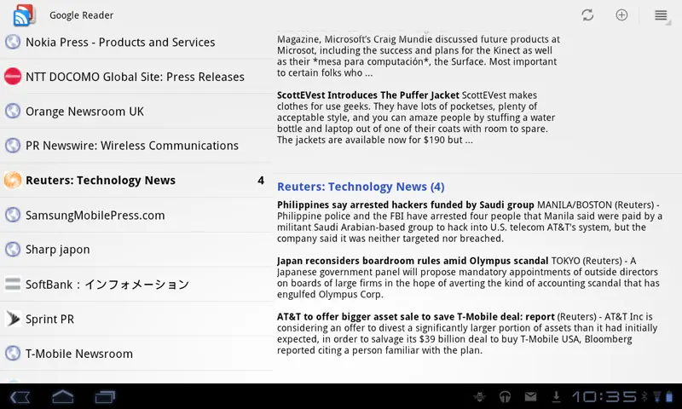Image resolution: width=682 pixels, height=409 pixels.
Task: Tap the 10:35 system clock
Action: tap(604, 396)
